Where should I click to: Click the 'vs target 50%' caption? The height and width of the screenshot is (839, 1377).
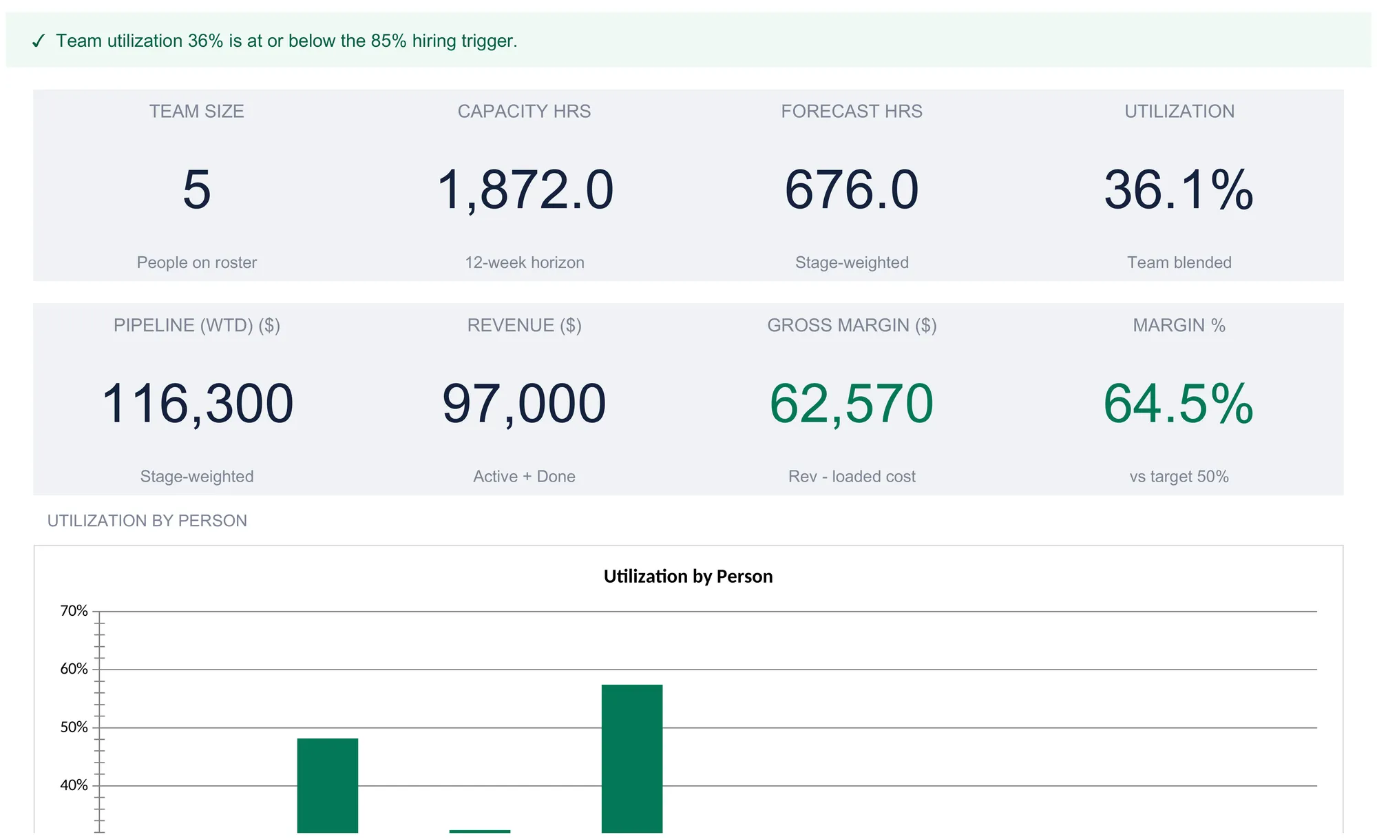1179,477
